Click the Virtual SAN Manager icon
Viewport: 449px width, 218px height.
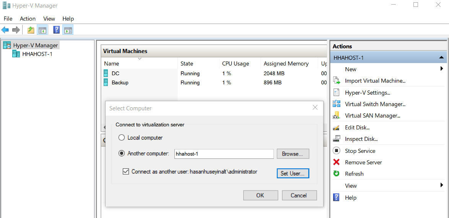tap(337, 116)
